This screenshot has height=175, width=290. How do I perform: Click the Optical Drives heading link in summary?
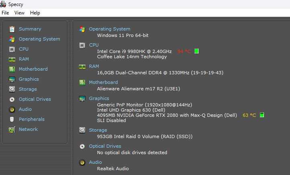point(105,146)
